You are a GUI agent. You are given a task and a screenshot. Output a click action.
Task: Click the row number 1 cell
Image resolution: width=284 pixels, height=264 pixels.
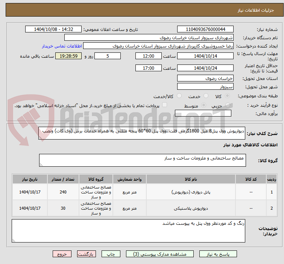click(272, 192)
